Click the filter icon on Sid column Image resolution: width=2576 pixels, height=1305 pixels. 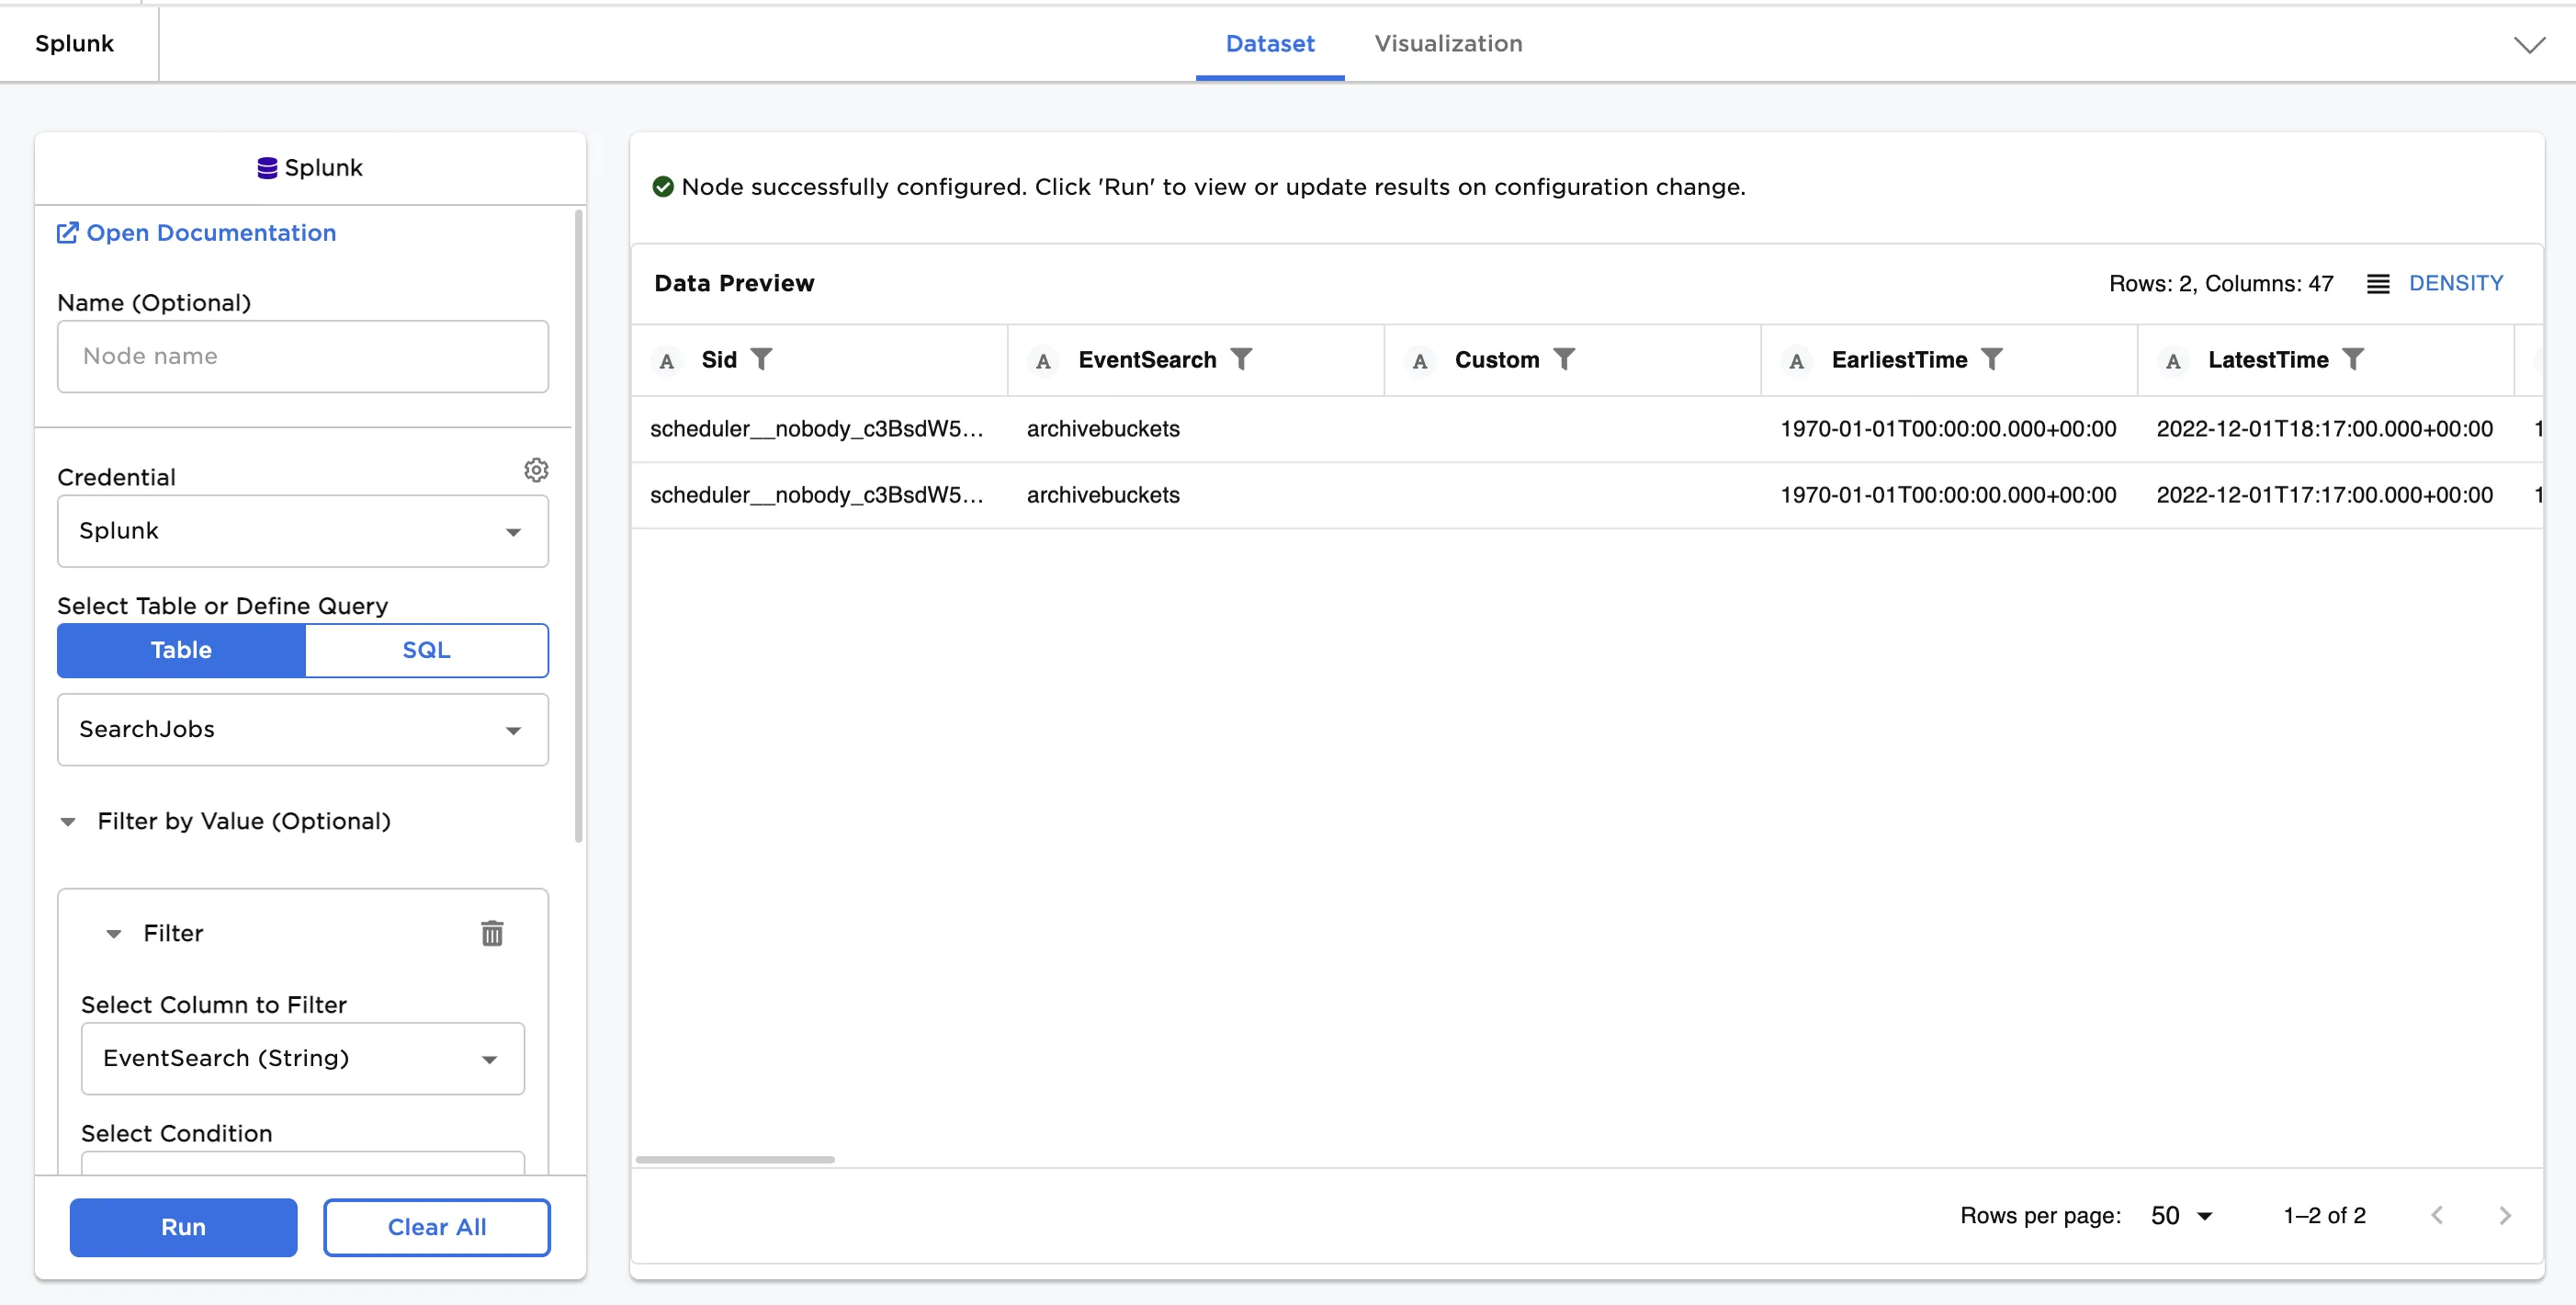tap(761, 359)
